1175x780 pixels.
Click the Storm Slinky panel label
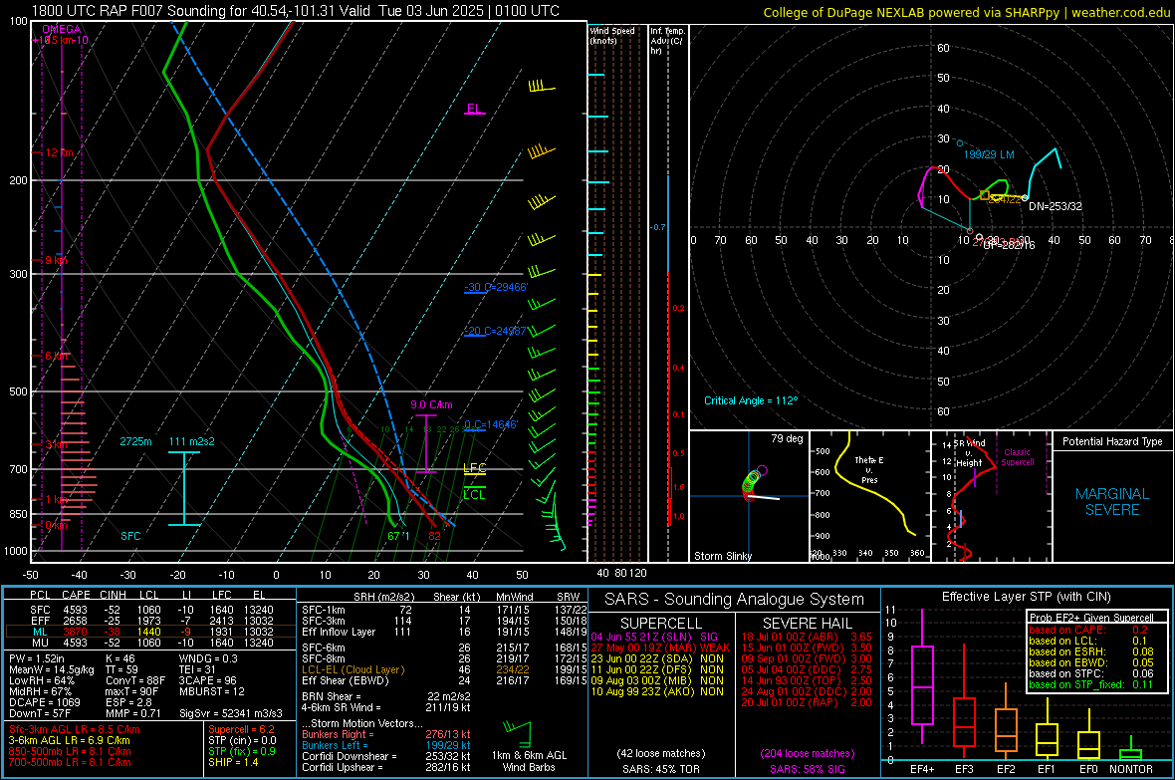tap(722, 556)
